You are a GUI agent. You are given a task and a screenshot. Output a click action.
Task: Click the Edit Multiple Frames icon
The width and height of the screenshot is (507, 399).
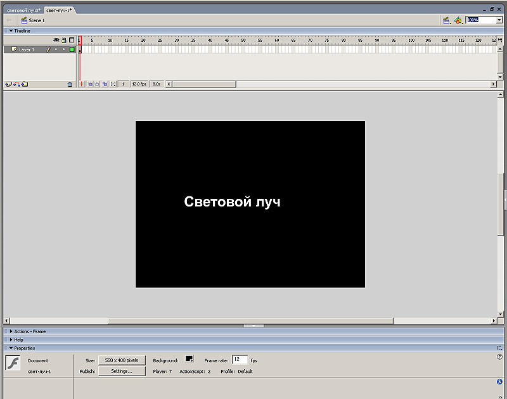(105, 84)
